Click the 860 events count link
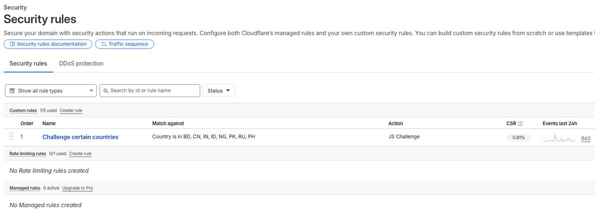 pyautogui.click(x=586, y=139)
